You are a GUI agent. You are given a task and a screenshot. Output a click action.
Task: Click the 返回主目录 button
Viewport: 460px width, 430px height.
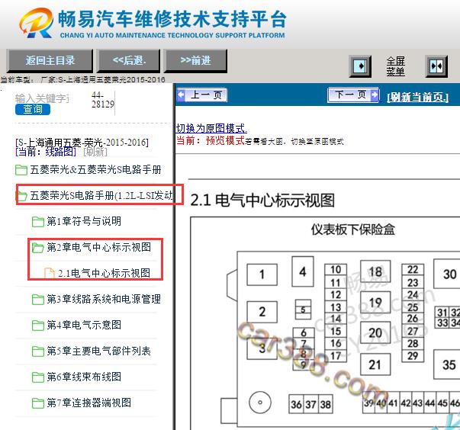(50, 61)
